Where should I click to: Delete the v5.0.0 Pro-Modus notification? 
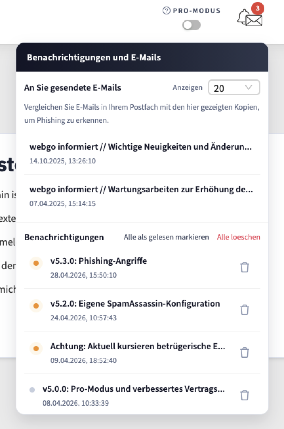tap(244, 395)
